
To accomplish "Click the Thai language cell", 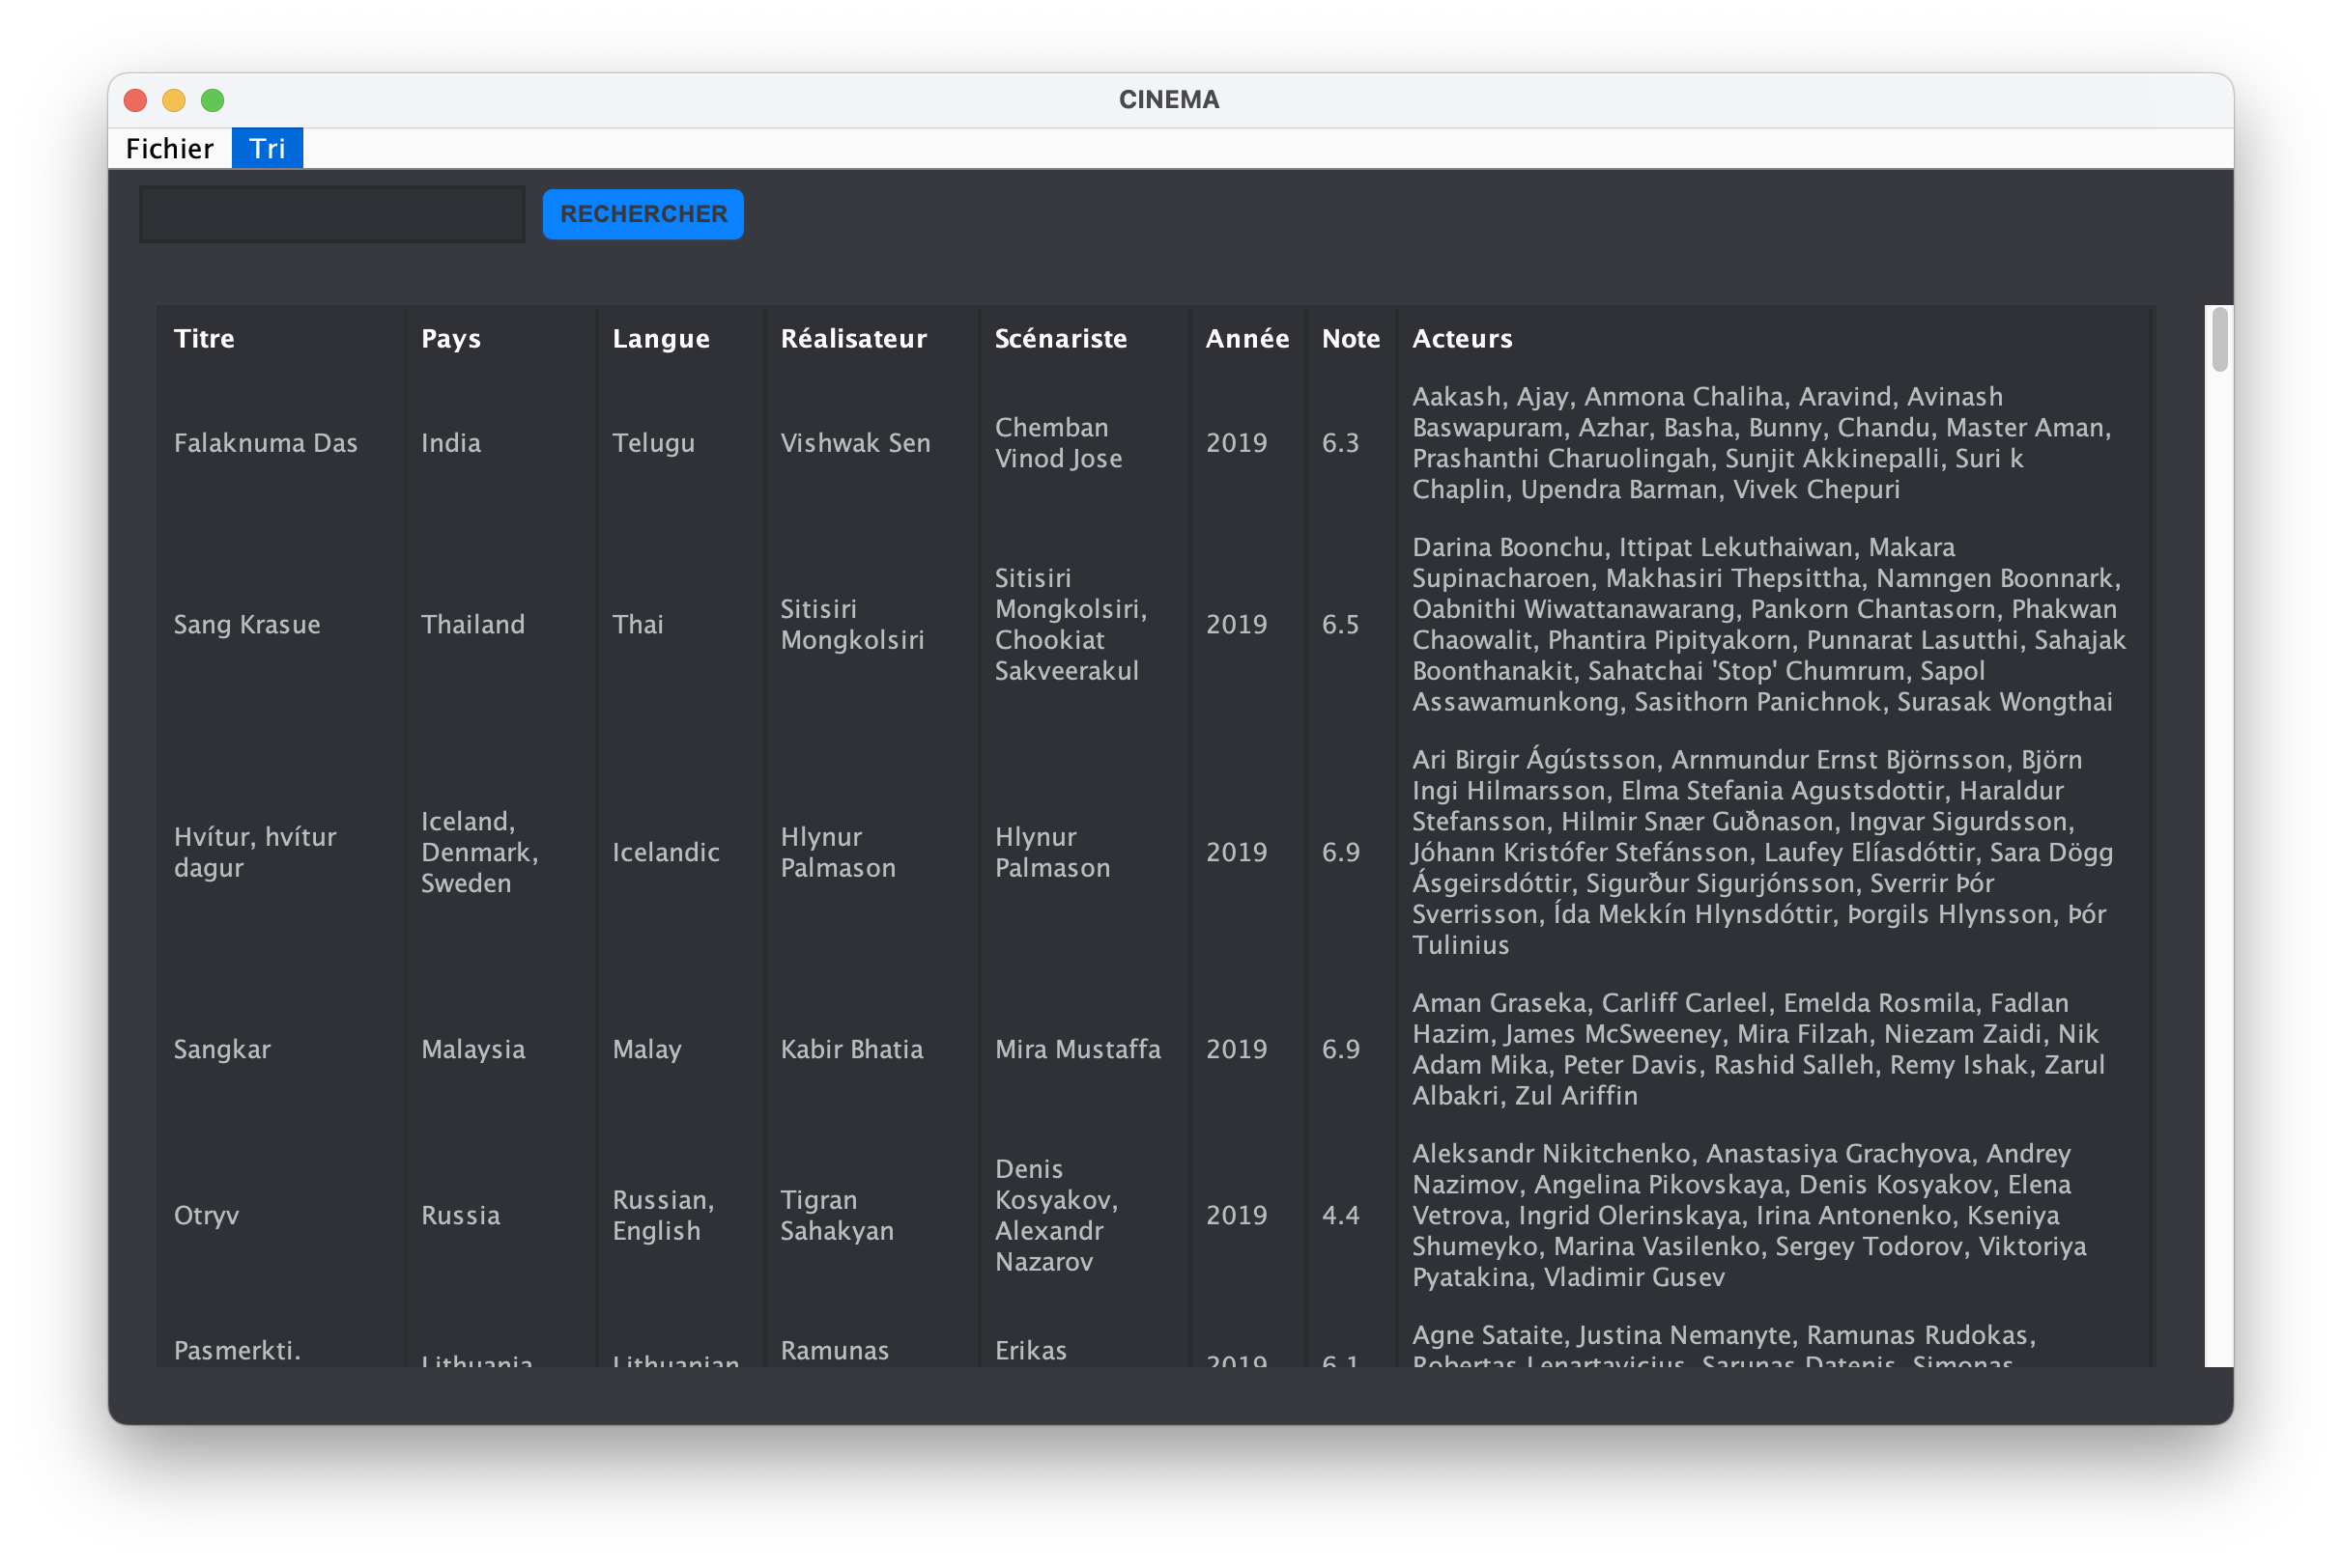I will click(638, 625).
